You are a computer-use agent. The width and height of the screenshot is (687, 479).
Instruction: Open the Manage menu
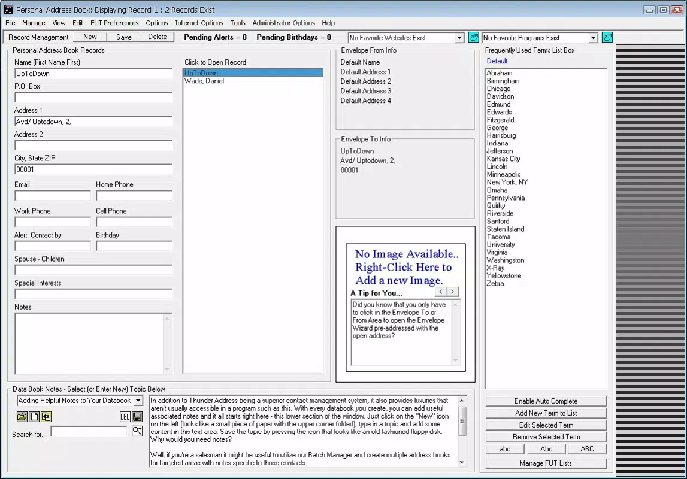click(34, 23)
